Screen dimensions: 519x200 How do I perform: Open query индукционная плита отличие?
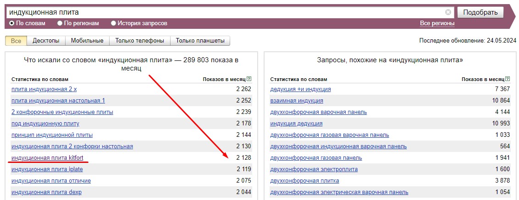click(x=51, y=181)
